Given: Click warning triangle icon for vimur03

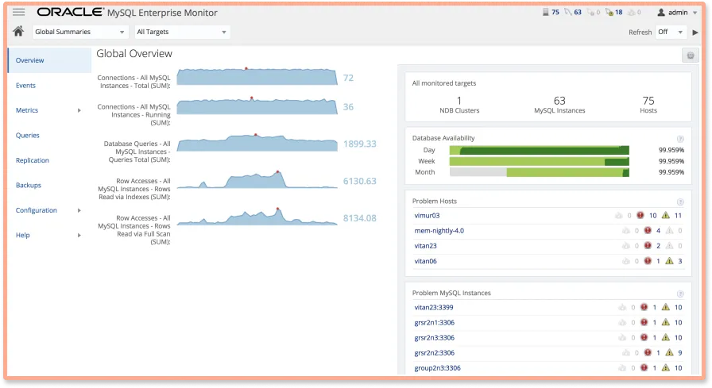Looking at the screenshot, I should pyautogui.click(x=666, y=215).
